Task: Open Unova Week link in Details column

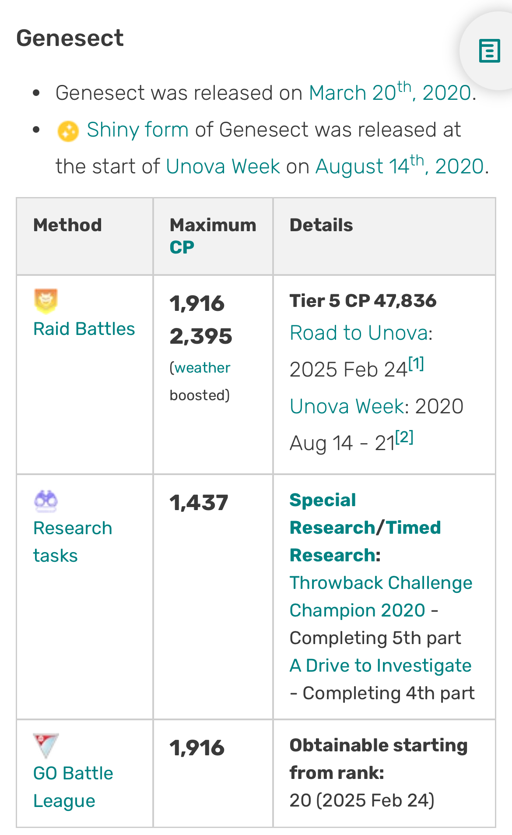Action: [347, 406]
